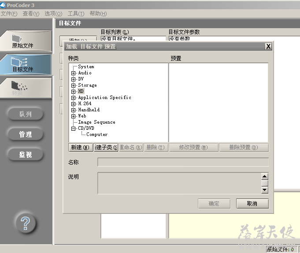The width and height of the screenshot is (300, 253).
Task: Open the 工具(T) menu
Action: (76, 14)
